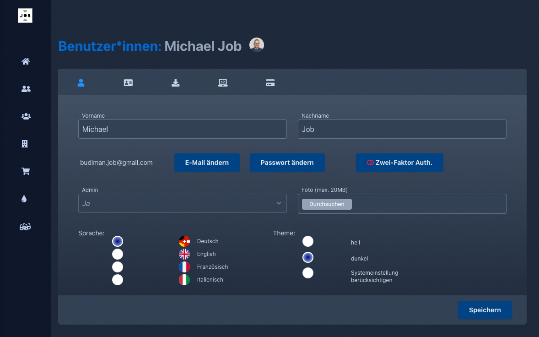Click the Nachname input field

(x=402, y=129)
